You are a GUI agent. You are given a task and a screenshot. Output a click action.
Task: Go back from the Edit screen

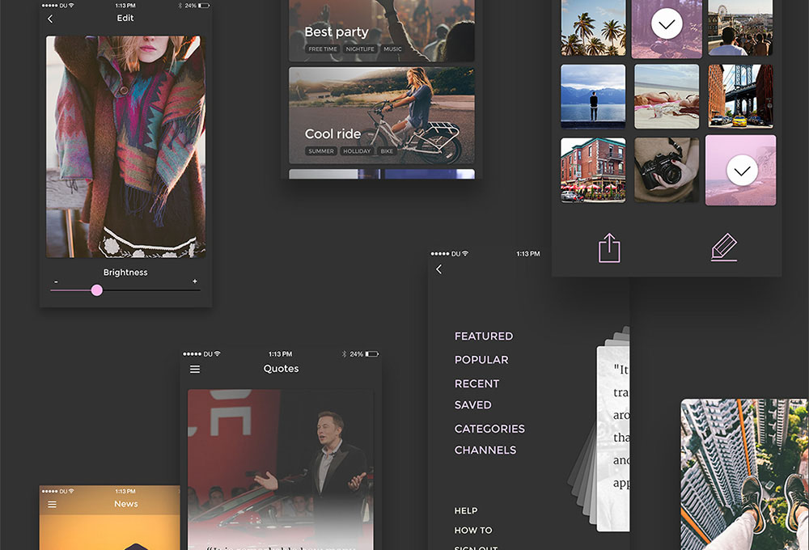pyautogui.click(x=50, y=19)
